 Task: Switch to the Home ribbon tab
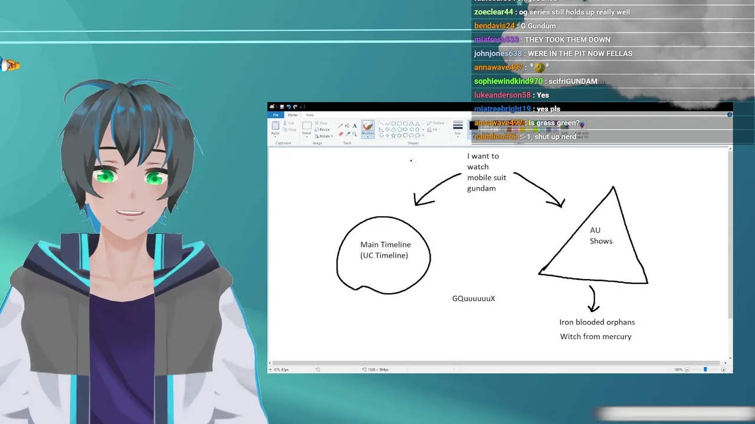pyautogui.click(x=293, y=115)
